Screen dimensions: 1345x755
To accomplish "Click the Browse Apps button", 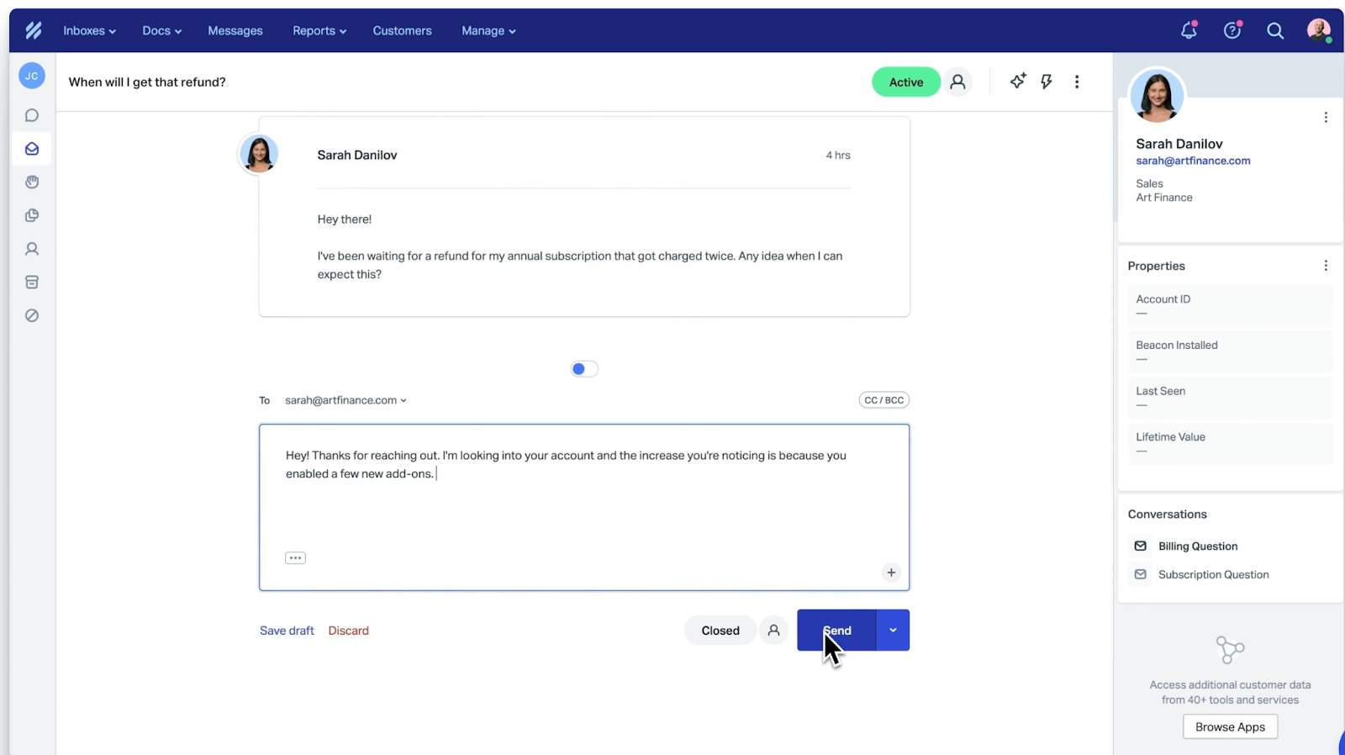I will pos(1230,727).
